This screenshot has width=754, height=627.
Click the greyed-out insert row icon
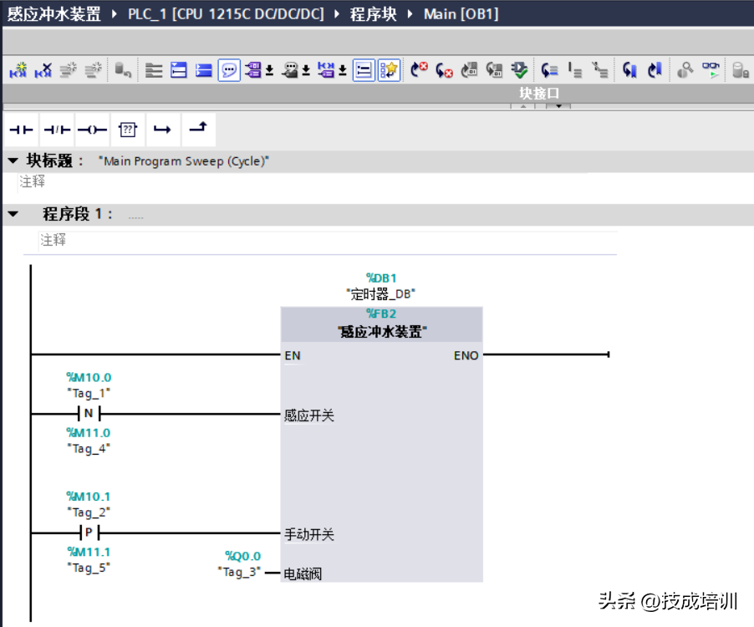tap(69, 70)
